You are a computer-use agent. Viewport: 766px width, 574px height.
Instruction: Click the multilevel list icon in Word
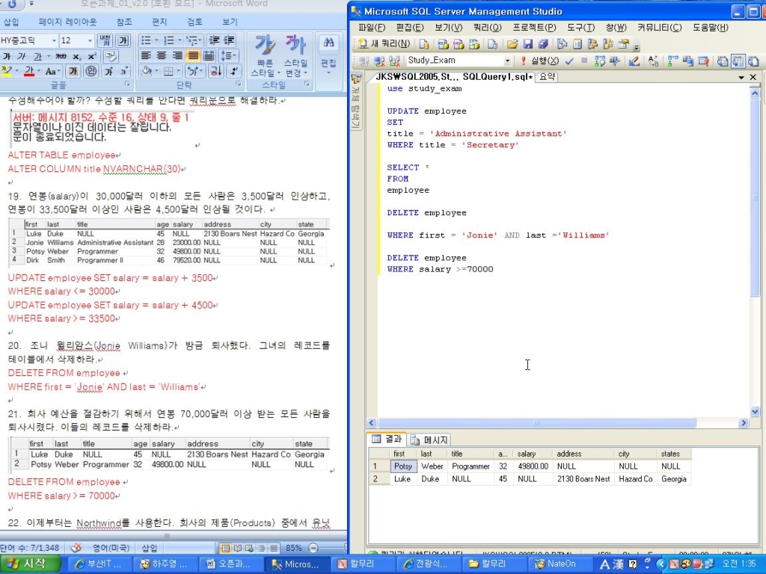click(193, 40)
